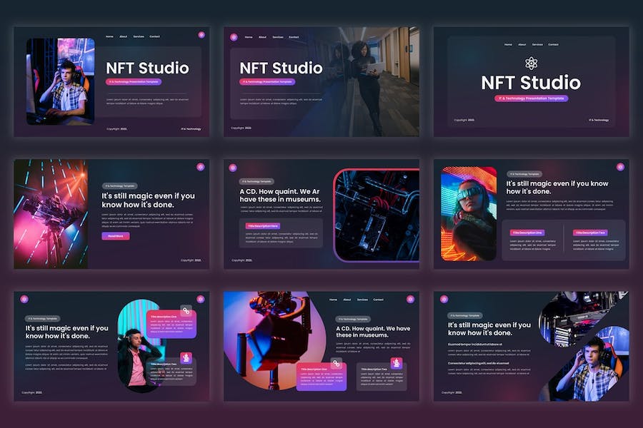Select the magenta circle icon atop the museums slide

click(234, 166)
